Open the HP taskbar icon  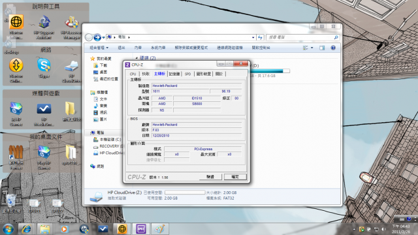tap(84, 229)
